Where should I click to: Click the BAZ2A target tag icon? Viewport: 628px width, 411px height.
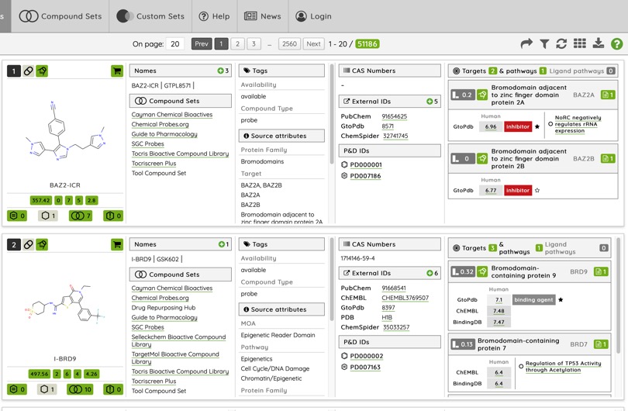tap(482, 95)
